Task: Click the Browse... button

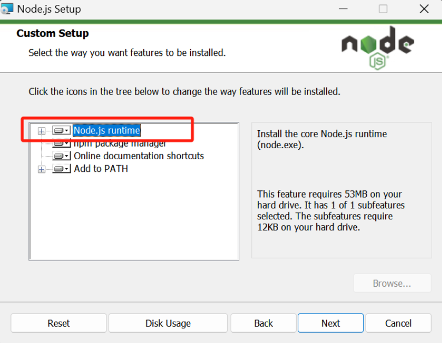Action: (x=392, y=283)
